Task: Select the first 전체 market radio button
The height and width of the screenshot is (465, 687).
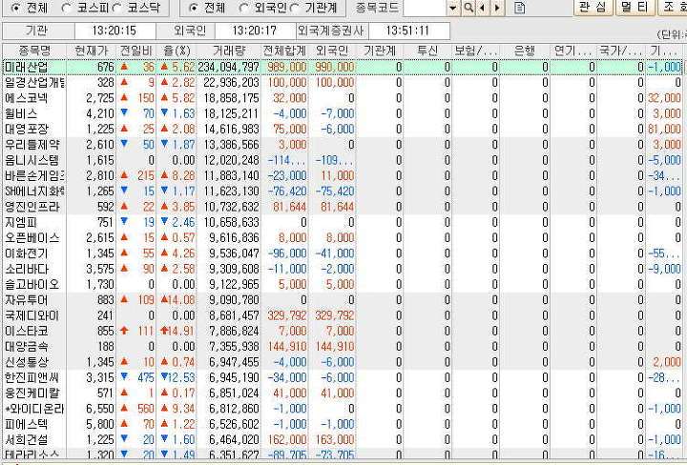Action: (16, 8)
